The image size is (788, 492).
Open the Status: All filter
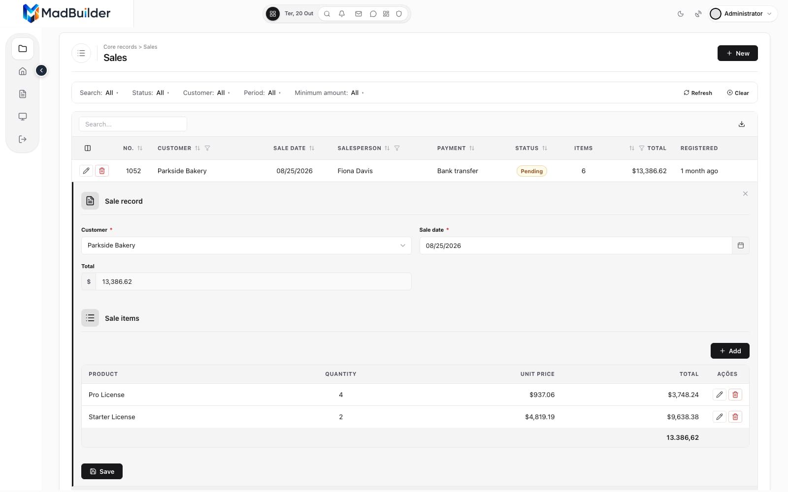[151, 93]
